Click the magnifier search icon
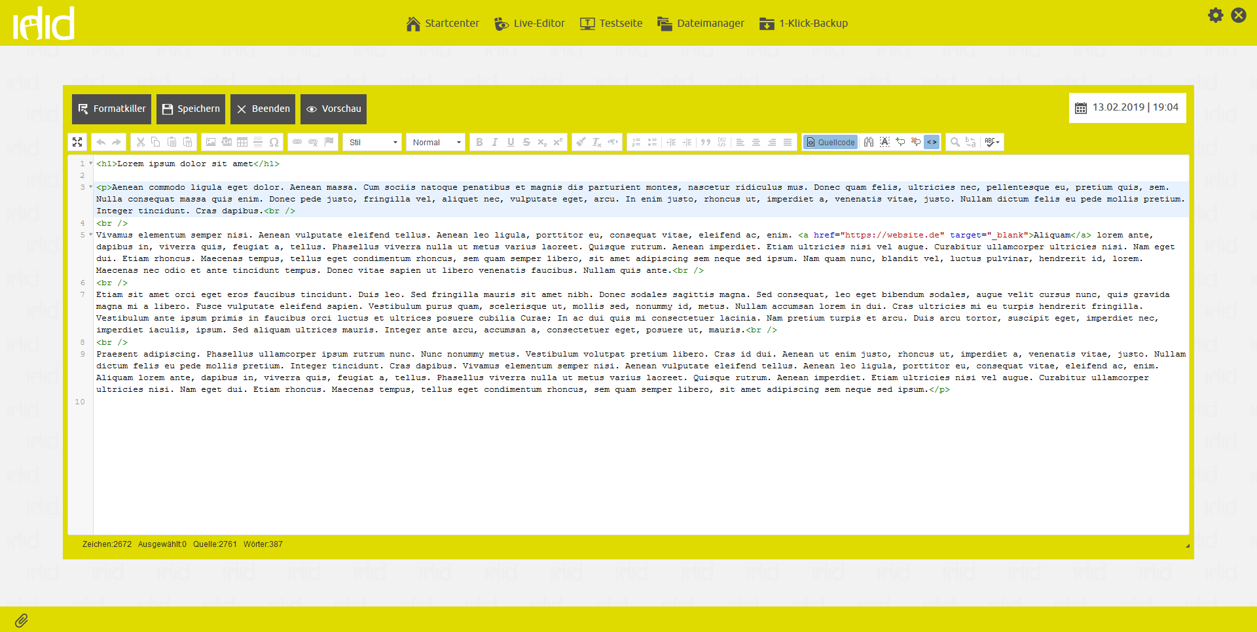1257x632 pixels. [x=955, y=142]
